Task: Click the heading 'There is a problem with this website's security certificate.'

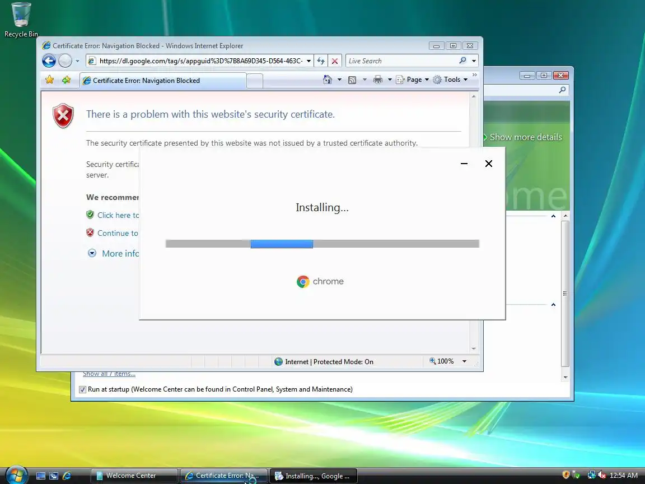Action: [210, 114]
